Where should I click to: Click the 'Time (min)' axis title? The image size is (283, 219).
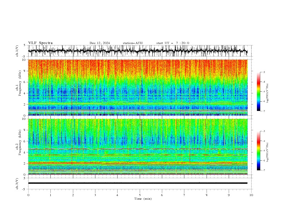(x=143, y=199)
